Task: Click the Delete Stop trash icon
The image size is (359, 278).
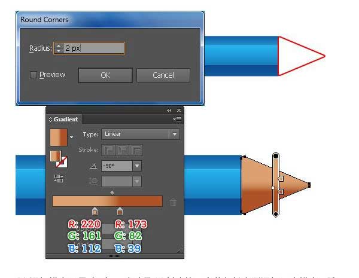Action: (x=173, y=202)
